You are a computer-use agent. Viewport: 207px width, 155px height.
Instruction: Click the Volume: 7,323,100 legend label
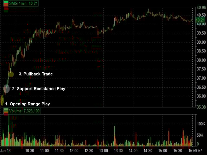(24, 111)
